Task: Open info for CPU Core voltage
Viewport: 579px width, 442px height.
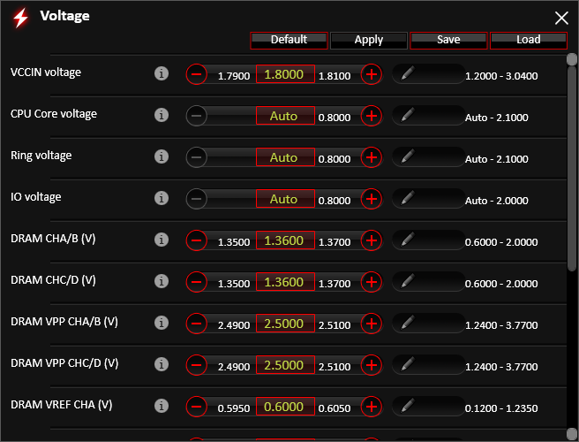Action: [x=161, y=116]
